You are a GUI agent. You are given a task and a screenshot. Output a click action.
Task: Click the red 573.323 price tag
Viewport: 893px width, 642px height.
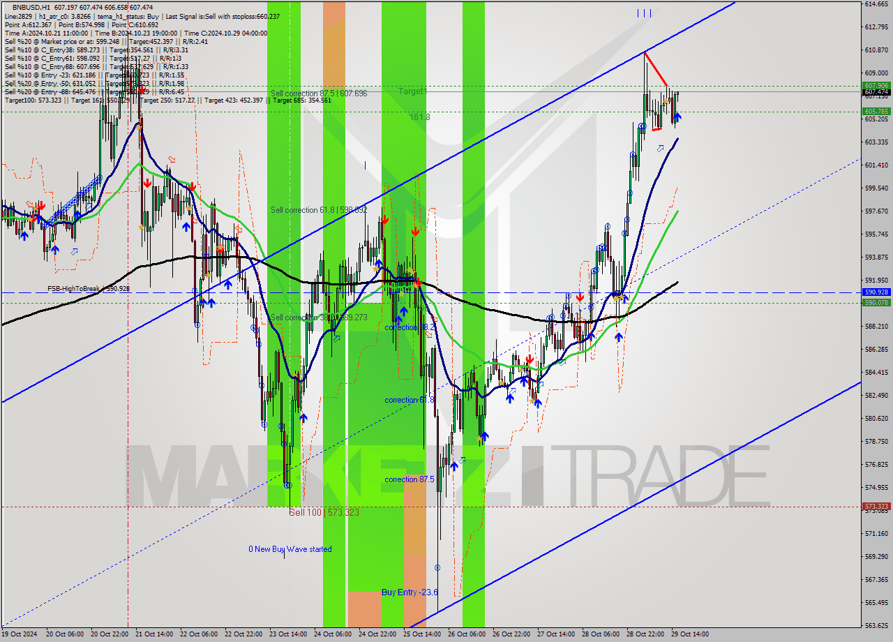[x=876, y=507]
